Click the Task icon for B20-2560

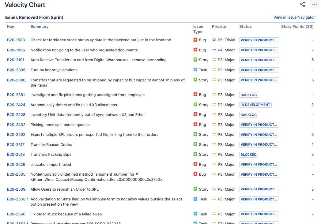tap(195, 214)
